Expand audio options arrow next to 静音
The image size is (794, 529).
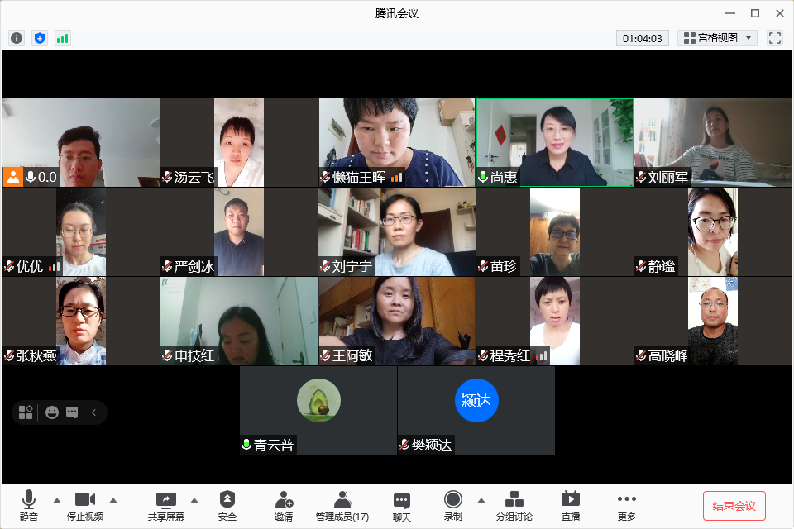click(x=57, y=500)
